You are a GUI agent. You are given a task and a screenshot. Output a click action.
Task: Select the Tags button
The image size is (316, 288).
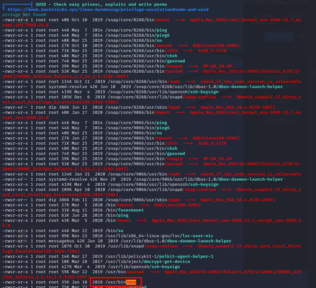(x=303, y=36)
